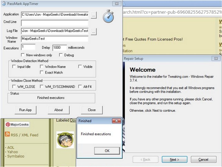Viewport: 222px width, 167px height.
Task: Click the Labeled Downloads heading on webpage
Action: (66, 120)
